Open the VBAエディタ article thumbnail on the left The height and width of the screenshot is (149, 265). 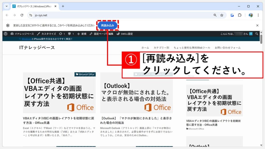pos(59,93)
